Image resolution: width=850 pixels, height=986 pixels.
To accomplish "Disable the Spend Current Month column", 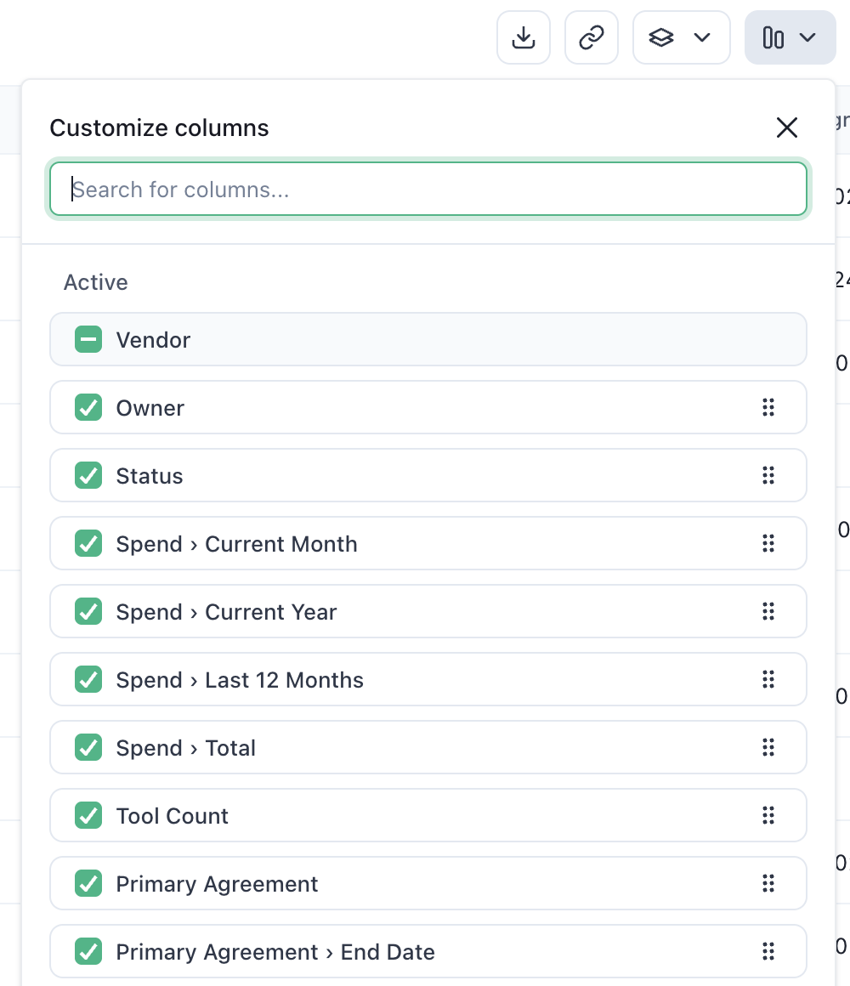I will [x=88, y=544].
